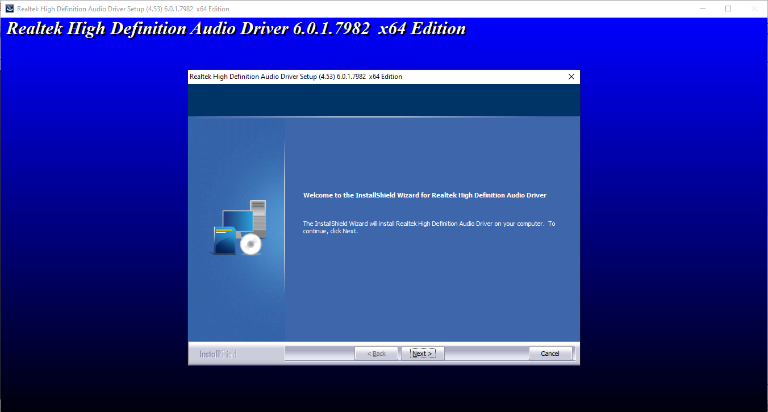Viewport: 768px width, 412px height.
Task: Click the inner dialog's title bar text
Action: (x=296, y=77)
